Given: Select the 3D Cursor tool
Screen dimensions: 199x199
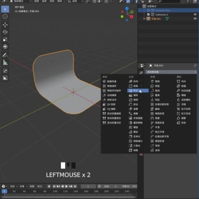Looking at the screenshot, I should tap(5, 17).
